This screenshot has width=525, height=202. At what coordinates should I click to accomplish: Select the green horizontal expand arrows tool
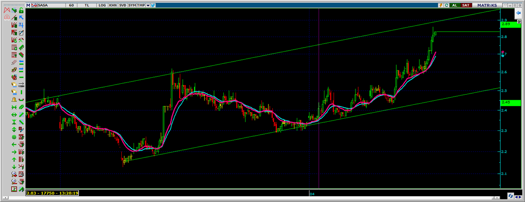pyautogui.click(x=14, y=114)
